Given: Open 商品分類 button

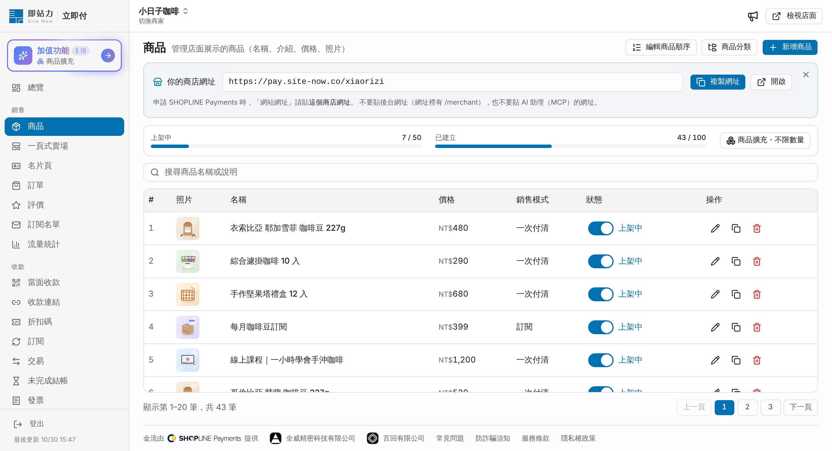Looking at the screenshot, I should [x=729, y=47].
